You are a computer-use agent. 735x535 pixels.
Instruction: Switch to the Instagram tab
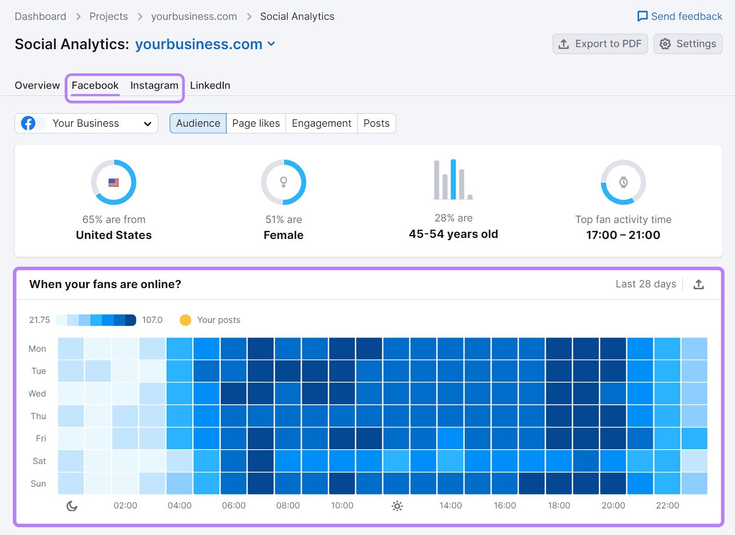[x=154, y=85]
